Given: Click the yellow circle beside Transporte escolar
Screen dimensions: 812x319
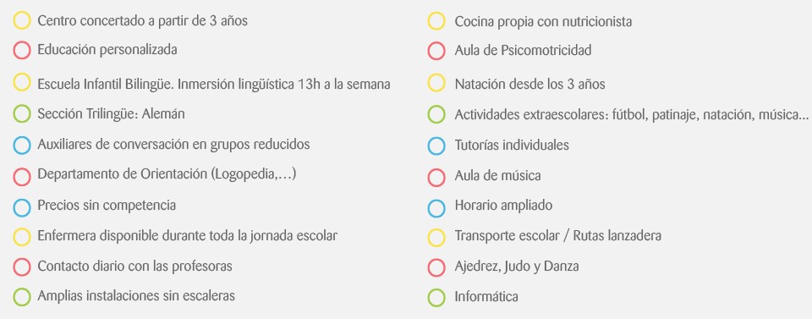Looking at the screenshot, I should click(436, 237).
